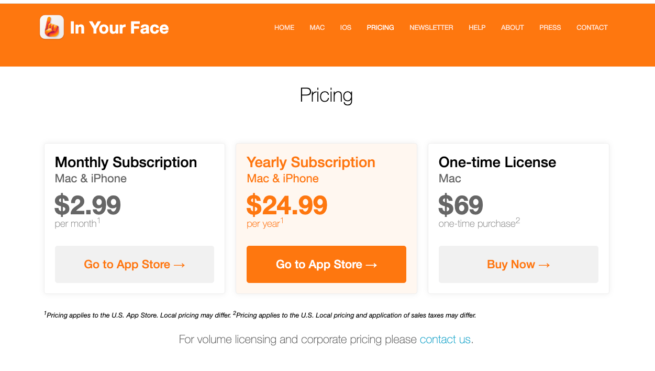
Task: Navigate to the MAC page
Action: (317, 28)
